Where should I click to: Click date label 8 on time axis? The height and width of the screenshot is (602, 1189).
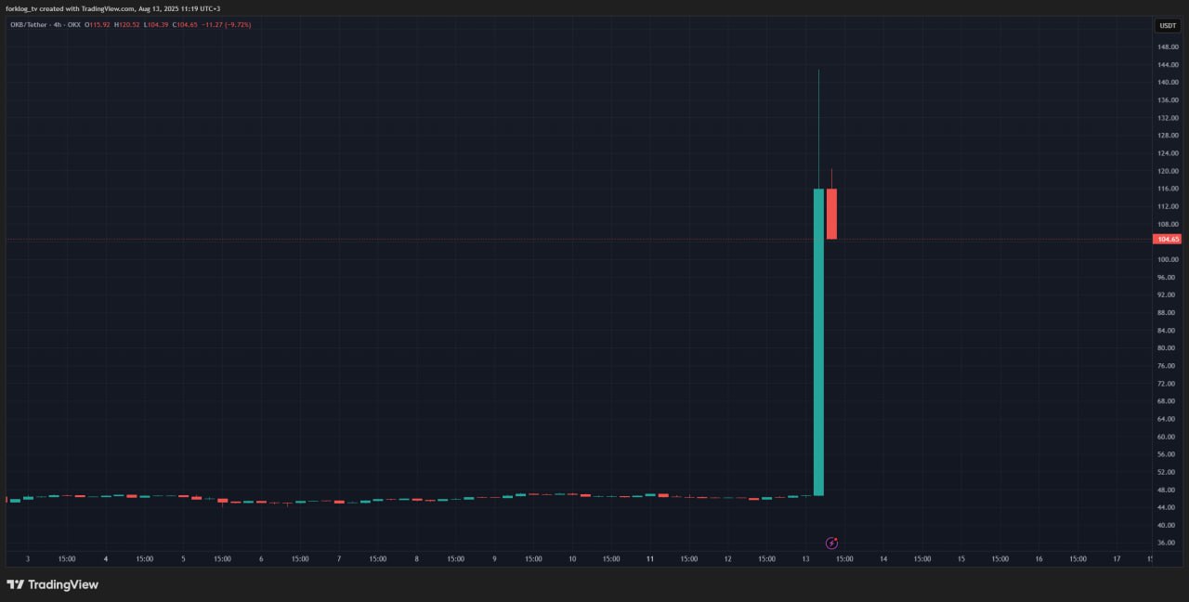(417, 559)
